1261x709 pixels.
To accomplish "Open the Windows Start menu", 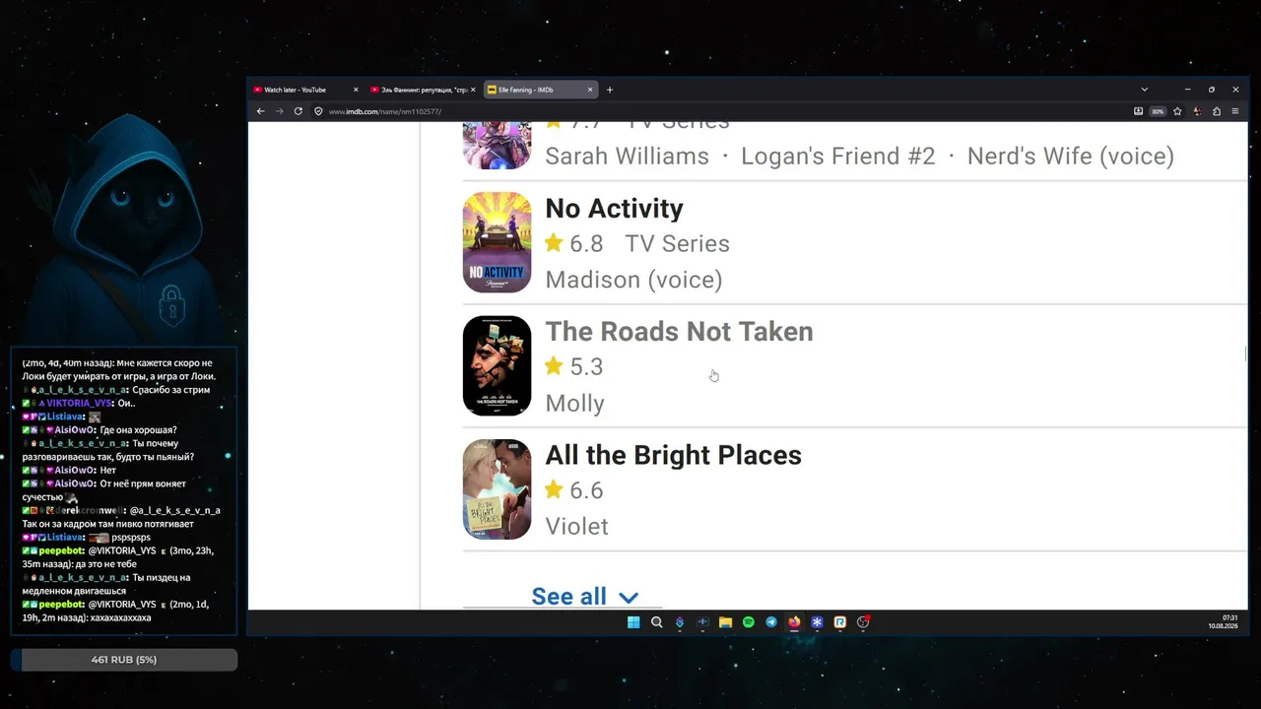I will [633, 622].
